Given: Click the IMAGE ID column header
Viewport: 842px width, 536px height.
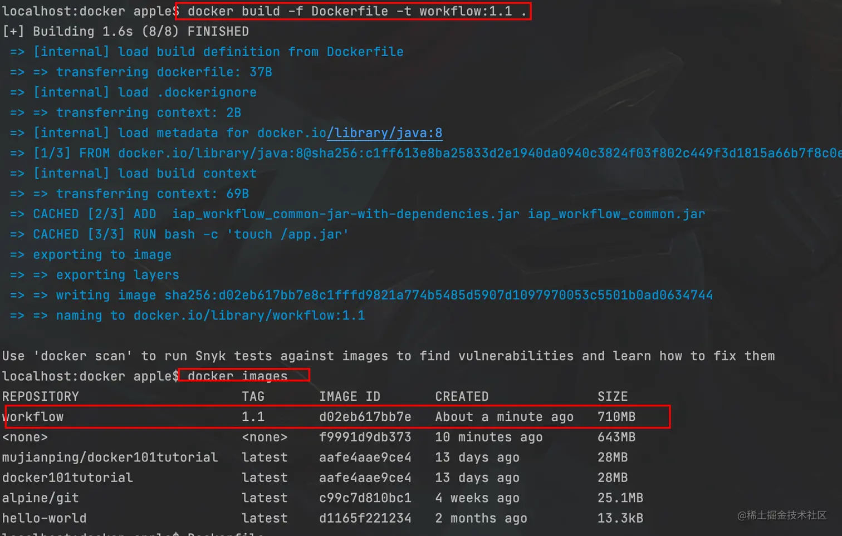Looking at the screenshot, I should click(x=349, y=396).
